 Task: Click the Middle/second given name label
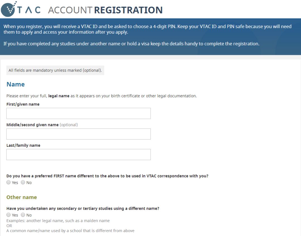click(32, 125)
